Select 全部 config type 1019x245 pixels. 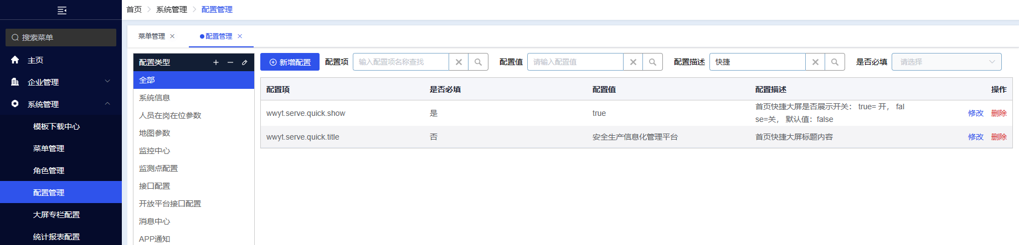point(194,80)
